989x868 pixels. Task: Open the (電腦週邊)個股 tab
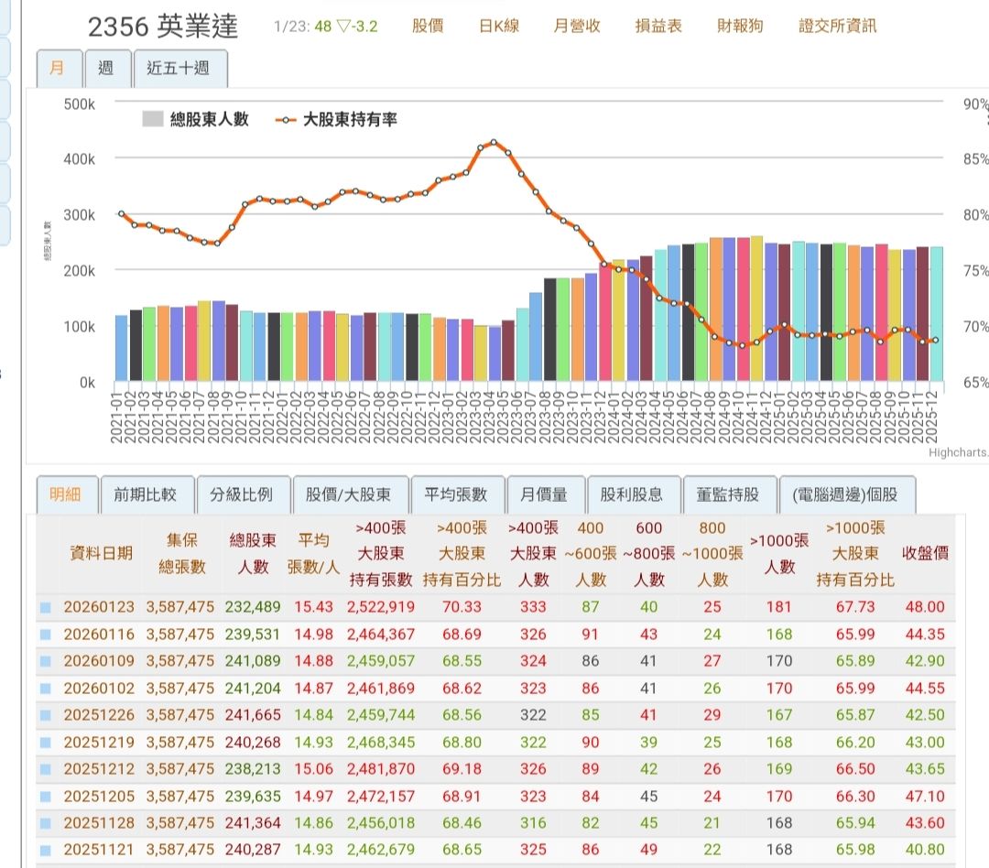point(845,494)
